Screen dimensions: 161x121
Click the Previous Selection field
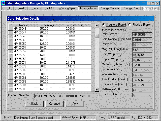pos(67,96)
